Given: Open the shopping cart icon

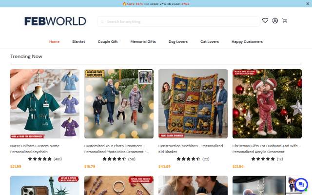Looking at the screenshot, I should [285, 20].
